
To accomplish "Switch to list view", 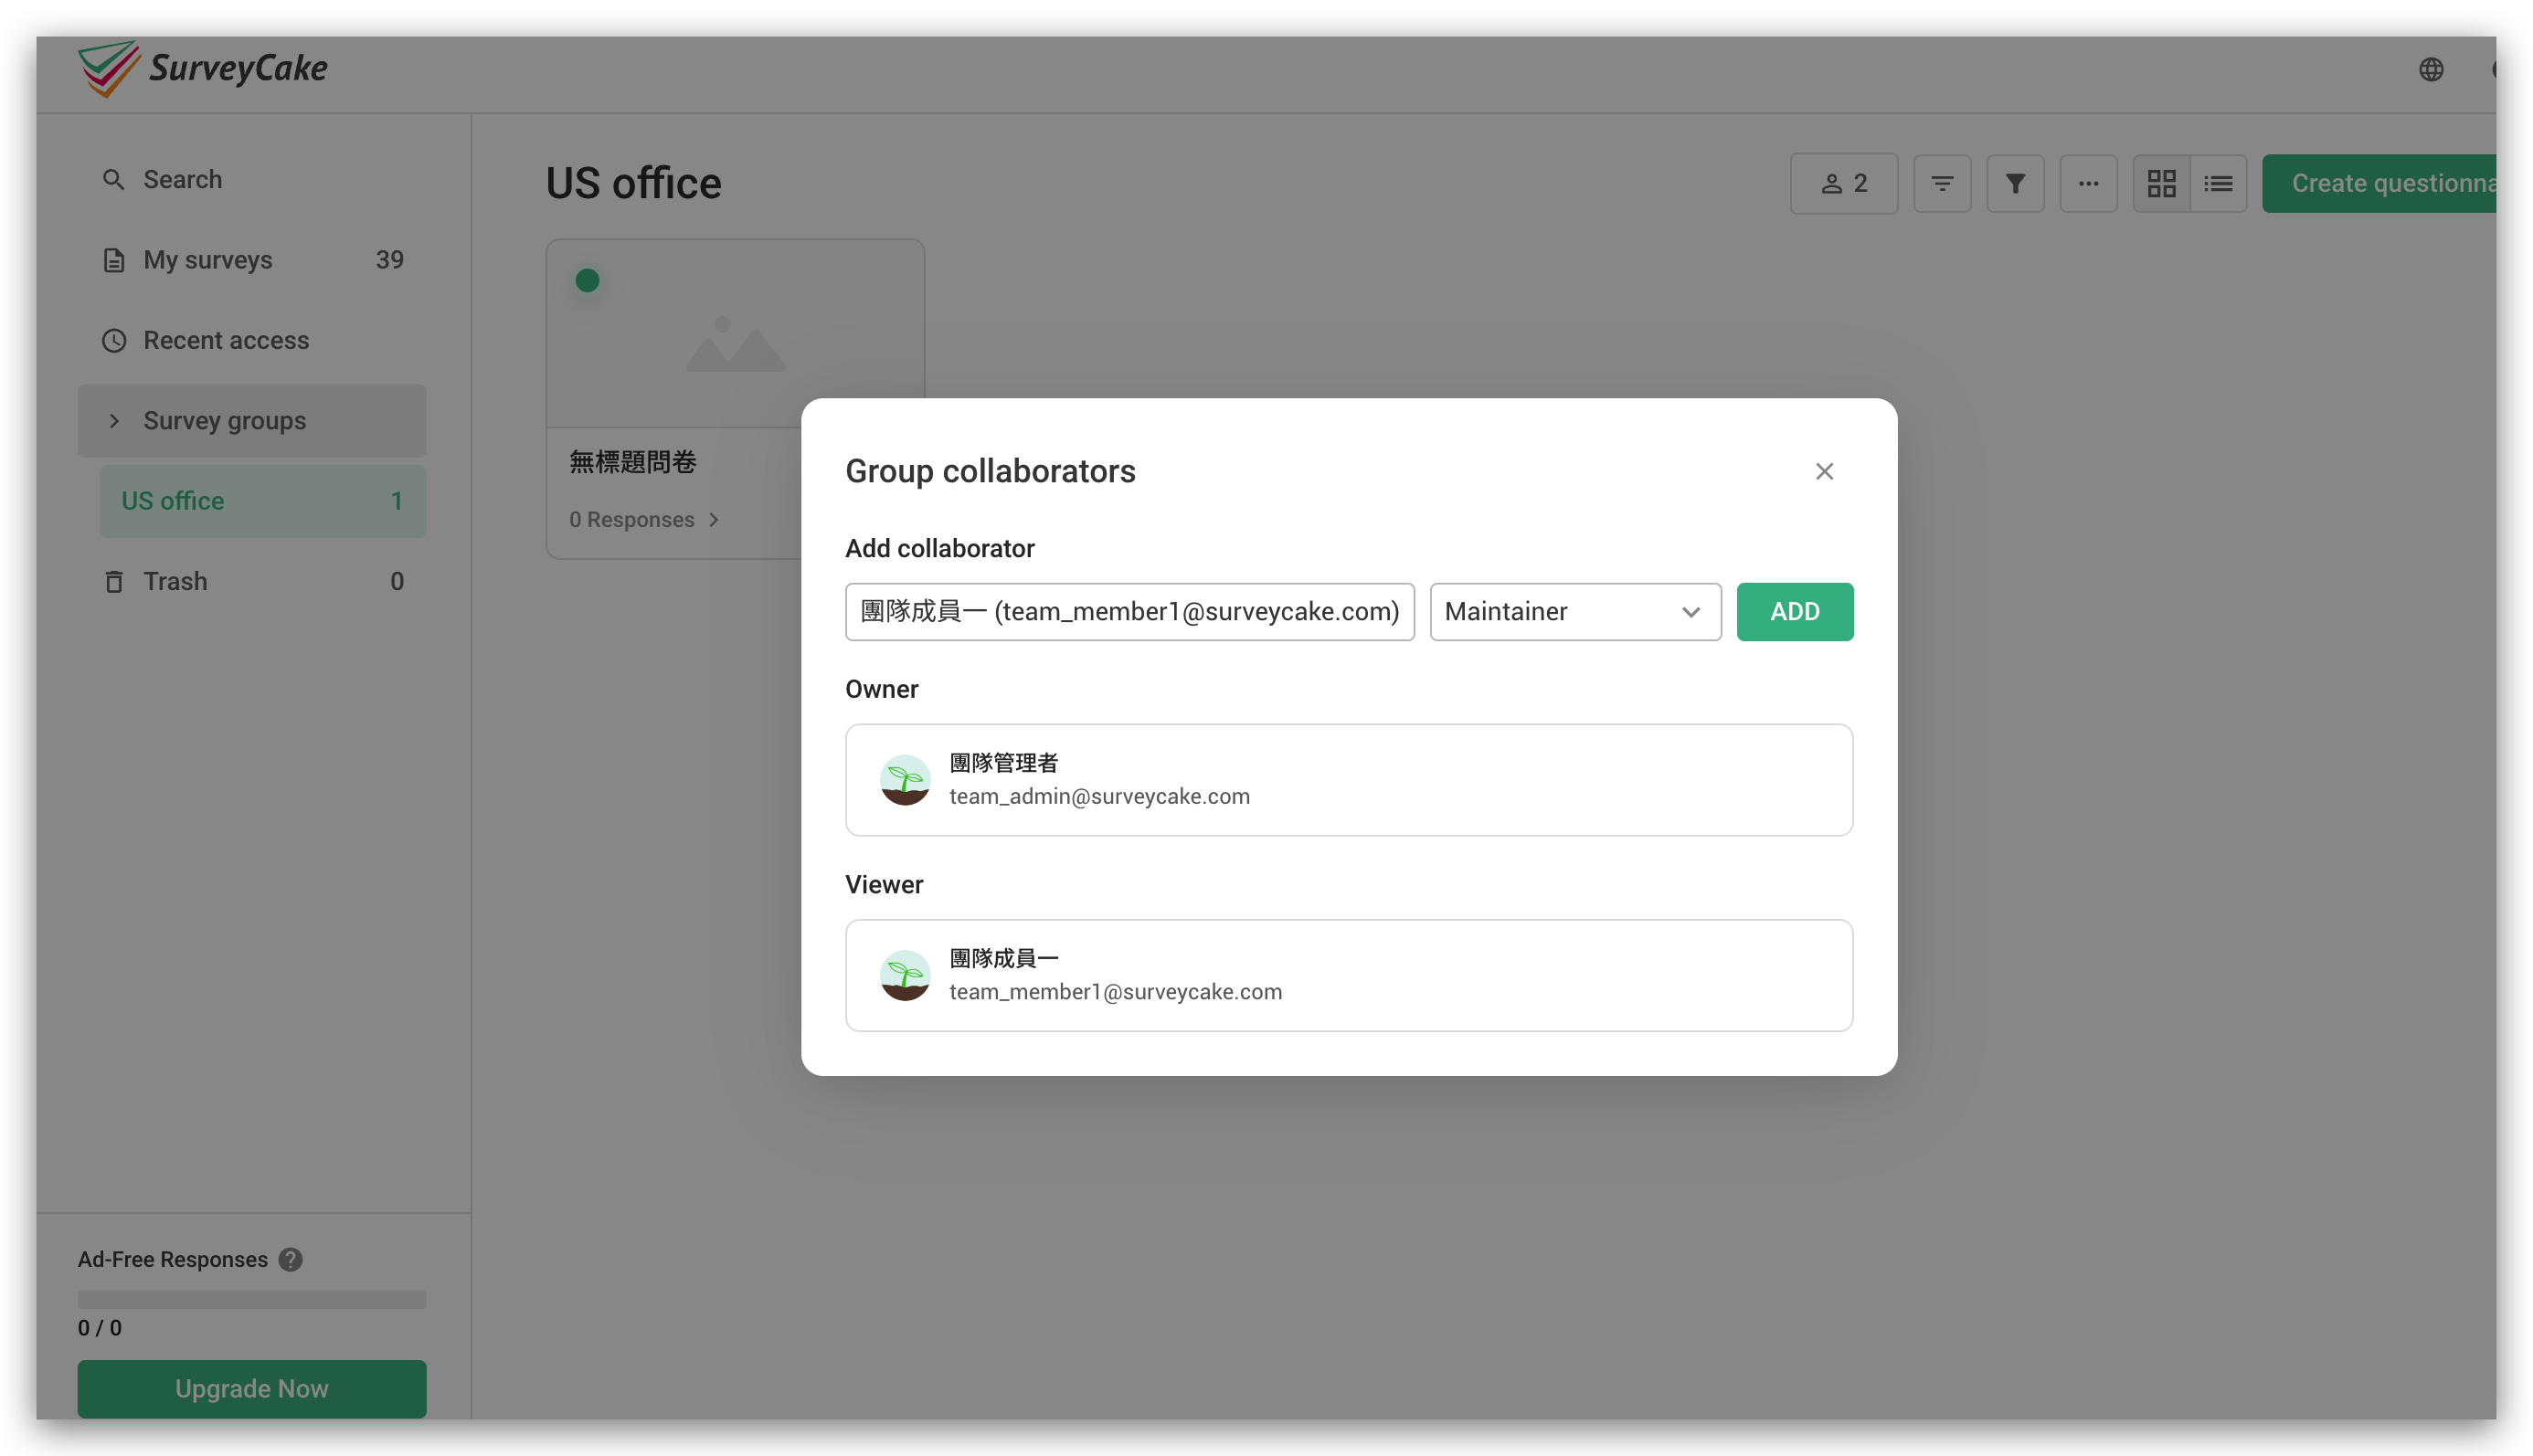I will [2218, 184].
